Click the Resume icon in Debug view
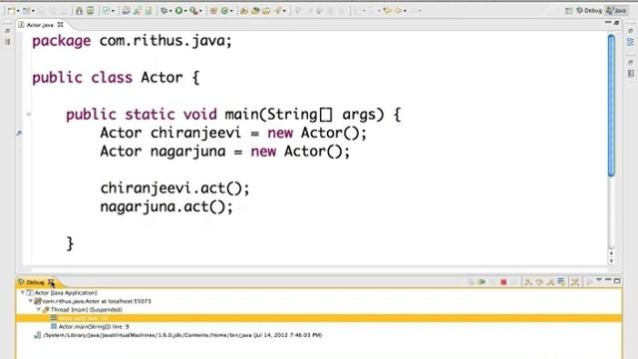Image resolution: width=638 pixels, height=359 pixels. [x=481, y=281]
